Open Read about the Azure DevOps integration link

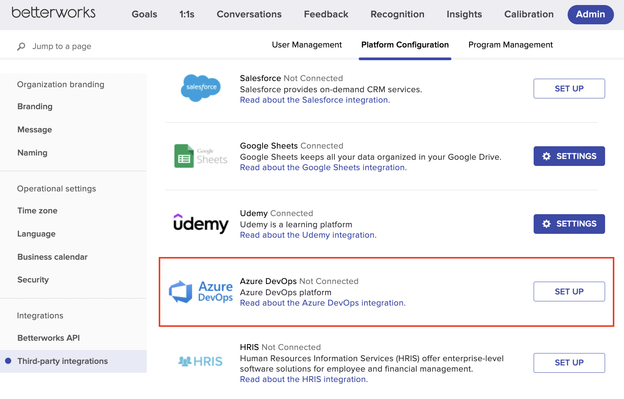point(323,303)
